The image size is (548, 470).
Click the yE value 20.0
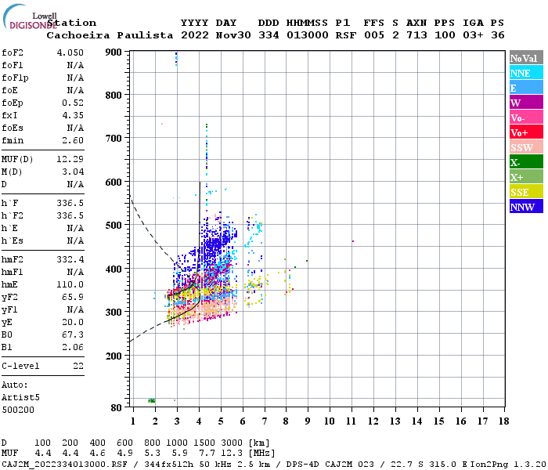73,323
